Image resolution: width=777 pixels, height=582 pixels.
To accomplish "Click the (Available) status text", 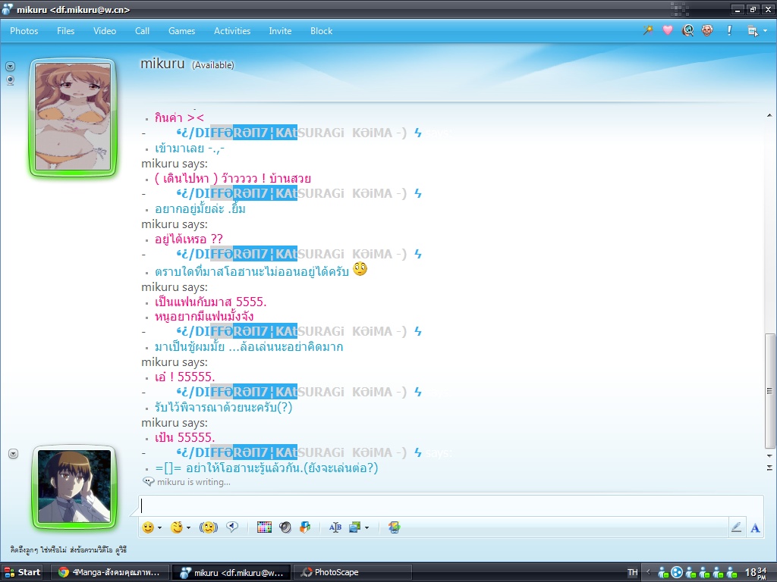I will (213, 65).
